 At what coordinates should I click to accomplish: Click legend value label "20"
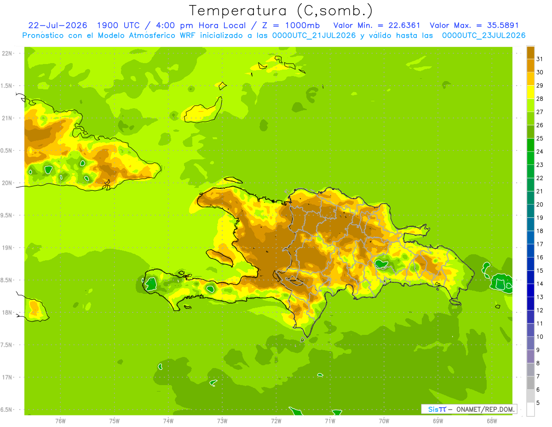(x=540, y=205)
